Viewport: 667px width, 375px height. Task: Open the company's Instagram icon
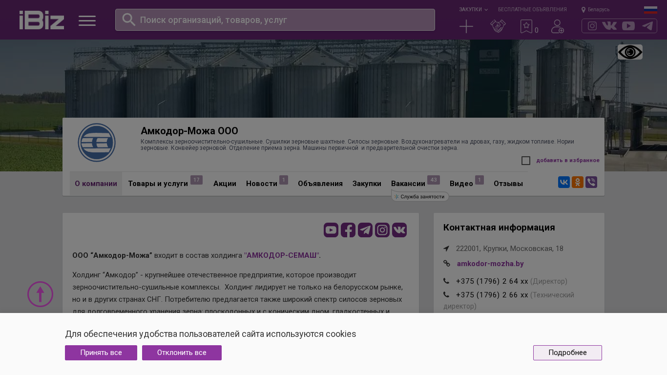382,230
